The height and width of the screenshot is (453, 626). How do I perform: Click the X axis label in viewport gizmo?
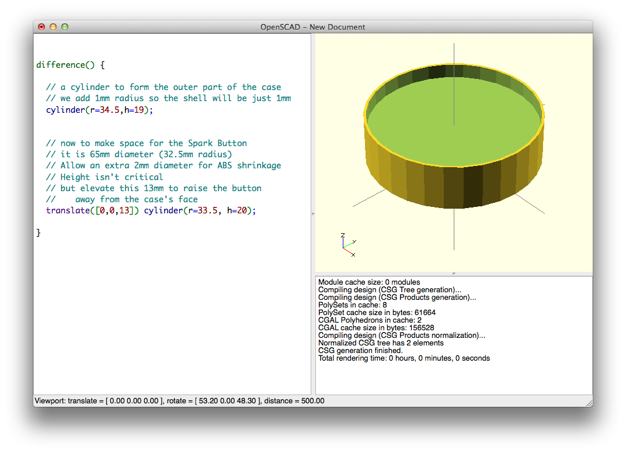tap(353, 255)
